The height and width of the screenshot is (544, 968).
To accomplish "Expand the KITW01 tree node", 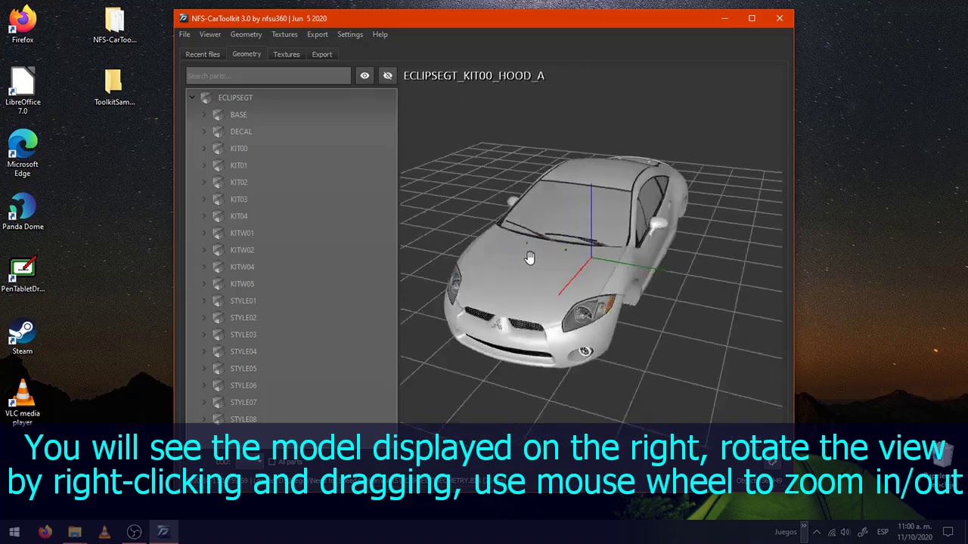I will (x=204, y=233).
